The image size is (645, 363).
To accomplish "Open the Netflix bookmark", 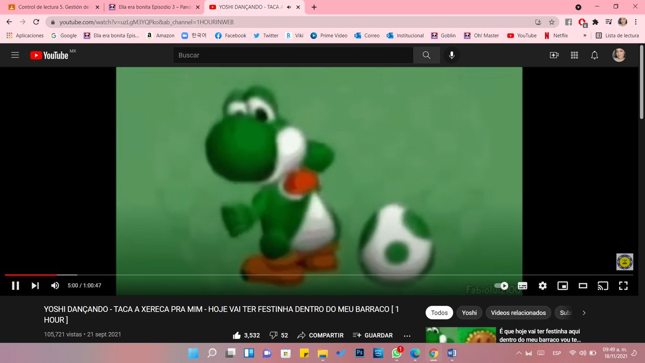I will pyautogui.click(x=555, y=35).
